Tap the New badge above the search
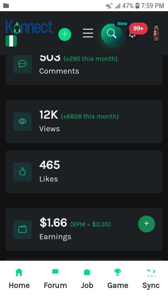 click(x=122, y=24)
